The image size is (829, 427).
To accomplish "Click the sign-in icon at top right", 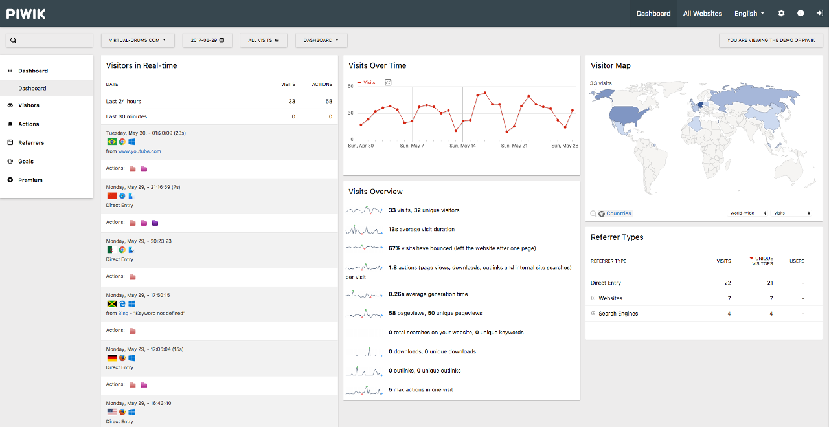I will [820, 12].
